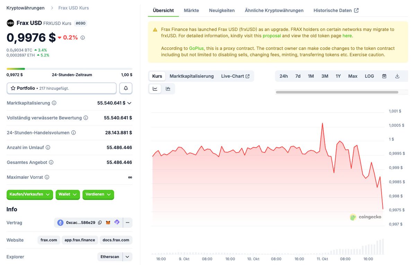
Task: Open the three-dot menu in contract row
Action: [x=128, y=222]
